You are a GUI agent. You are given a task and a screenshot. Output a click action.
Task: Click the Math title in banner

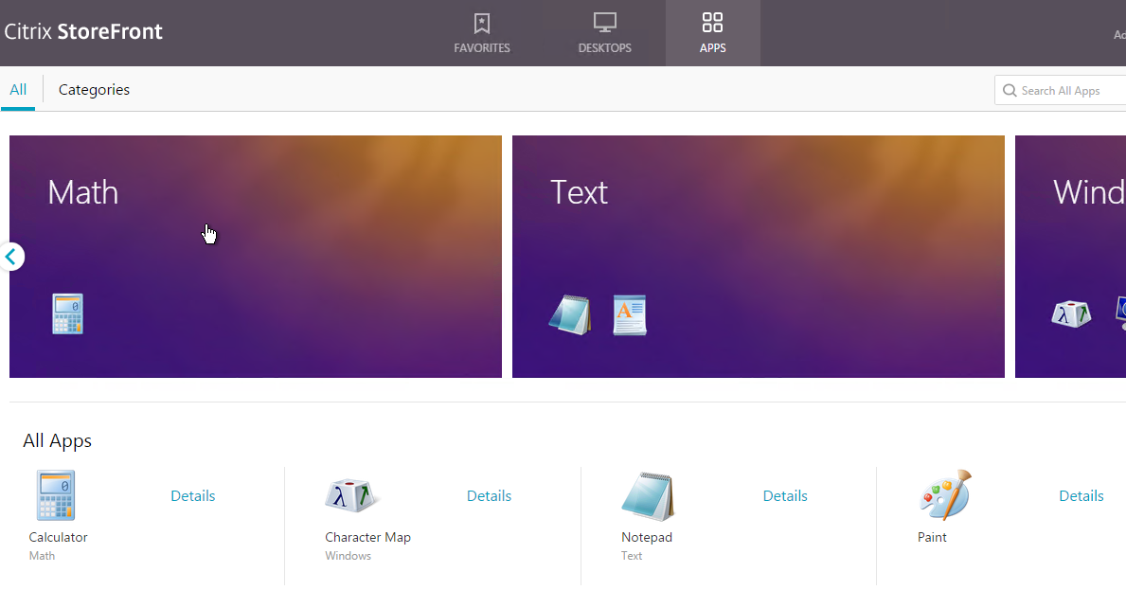(x=82, y=192)
